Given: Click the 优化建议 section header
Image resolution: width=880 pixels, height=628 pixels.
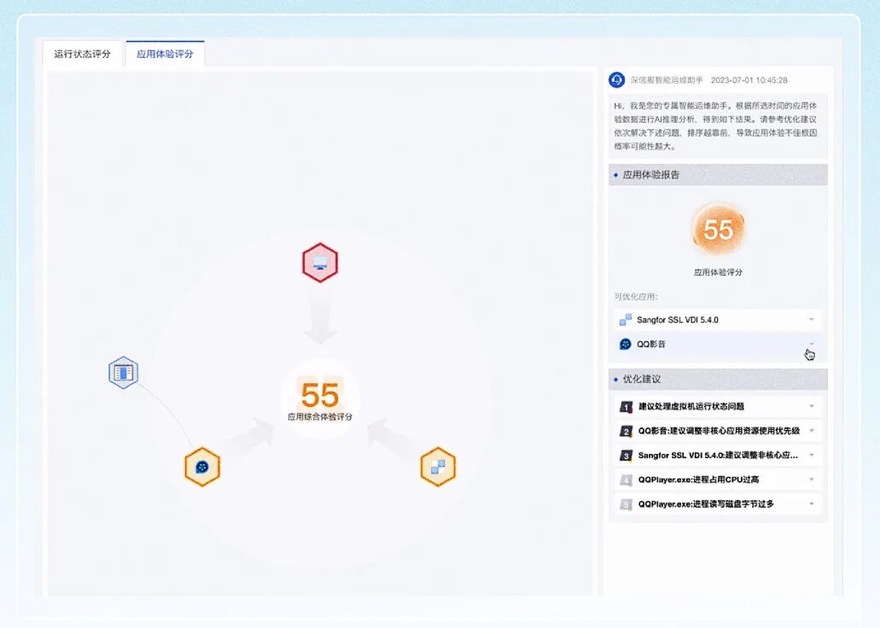Looking at the screenshot, I should [640, 379].
